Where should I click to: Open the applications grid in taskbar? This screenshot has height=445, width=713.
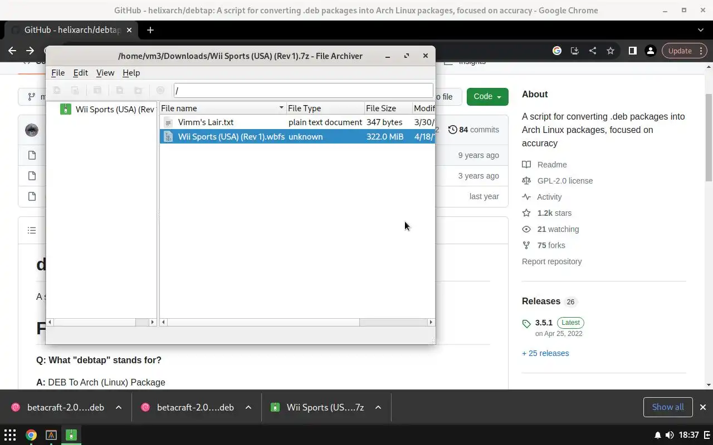(10, 435)
